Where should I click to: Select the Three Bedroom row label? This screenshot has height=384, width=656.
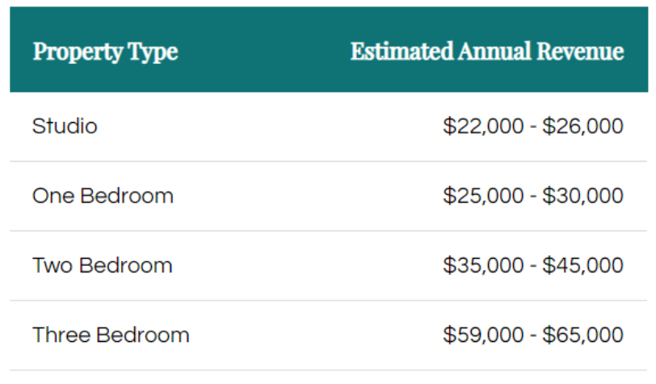111,335
